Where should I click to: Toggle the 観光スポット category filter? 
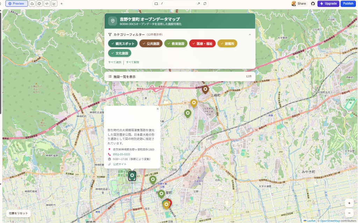point(123,43)
